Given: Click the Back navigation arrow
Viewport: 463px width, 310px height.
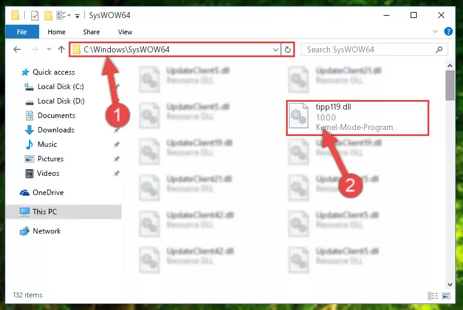Looking at the screenshot, I should [x=17, y=49].
